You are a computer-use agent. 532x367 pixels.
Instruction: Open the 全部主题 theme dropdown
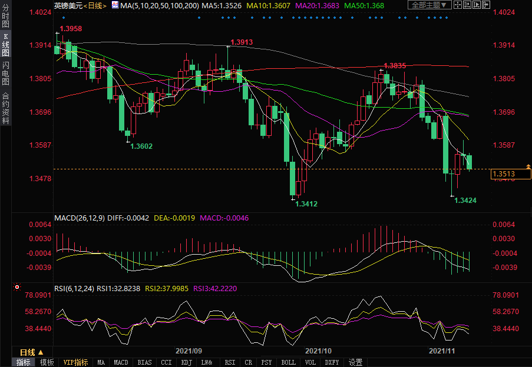[429, 5]
